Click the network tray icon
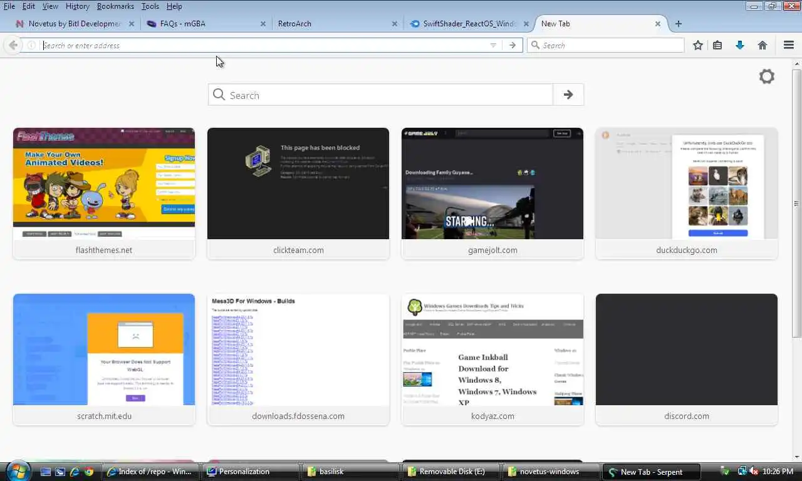 [x=742, y=471]
